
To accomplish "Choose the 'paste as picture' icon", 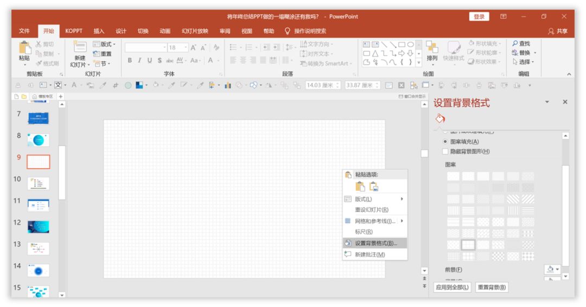I will 374,187.
